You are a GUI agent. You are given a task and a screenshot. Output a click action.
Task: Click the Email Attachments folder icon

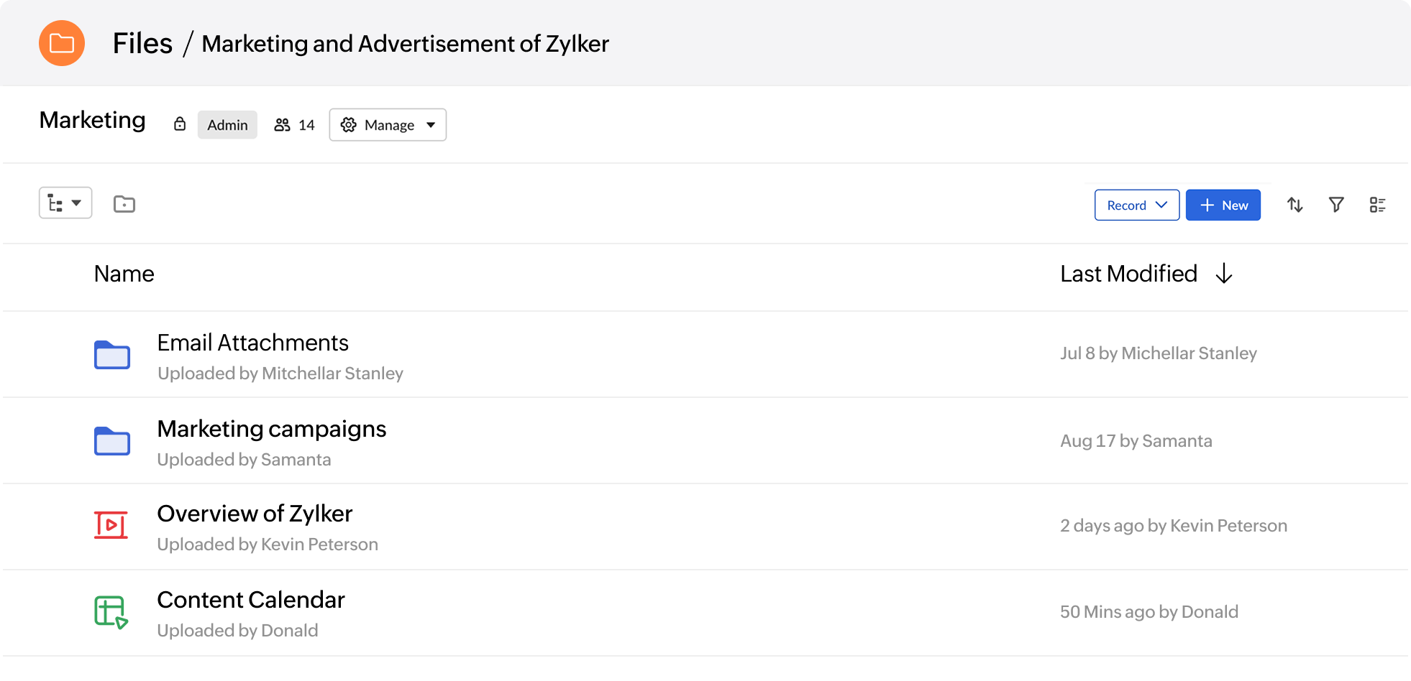(112, 355)
